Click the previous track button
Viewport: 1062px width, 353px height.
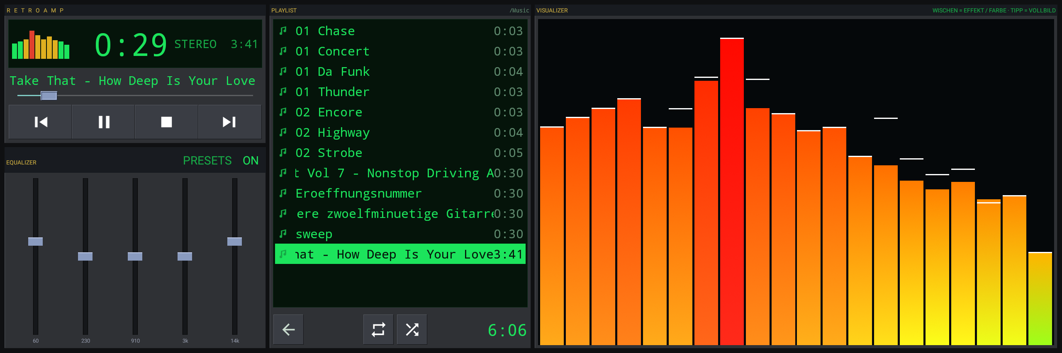40,122
